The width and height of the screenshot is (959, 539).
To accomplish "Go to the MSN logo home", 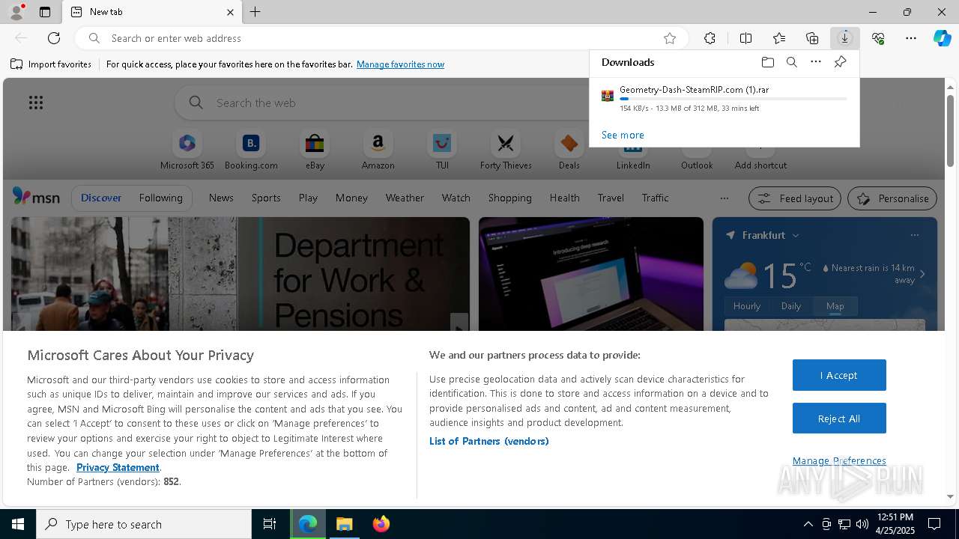I will pos(36,197).
